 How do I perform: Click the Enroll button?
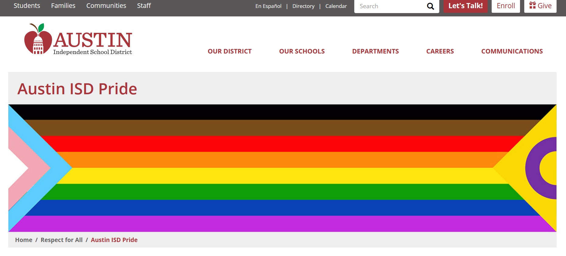click(506, 6)
